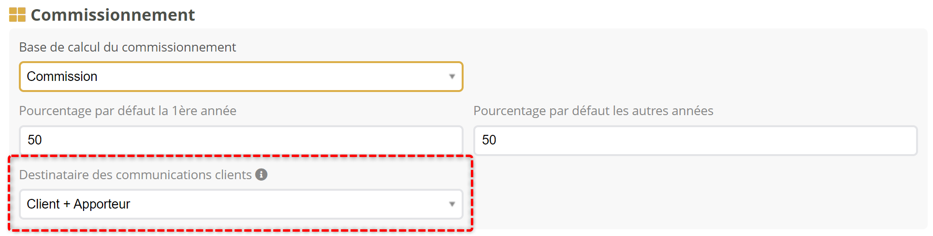
Task: Click the Pourcentage par défaut la 1ère année label
Action: point(128,111)
